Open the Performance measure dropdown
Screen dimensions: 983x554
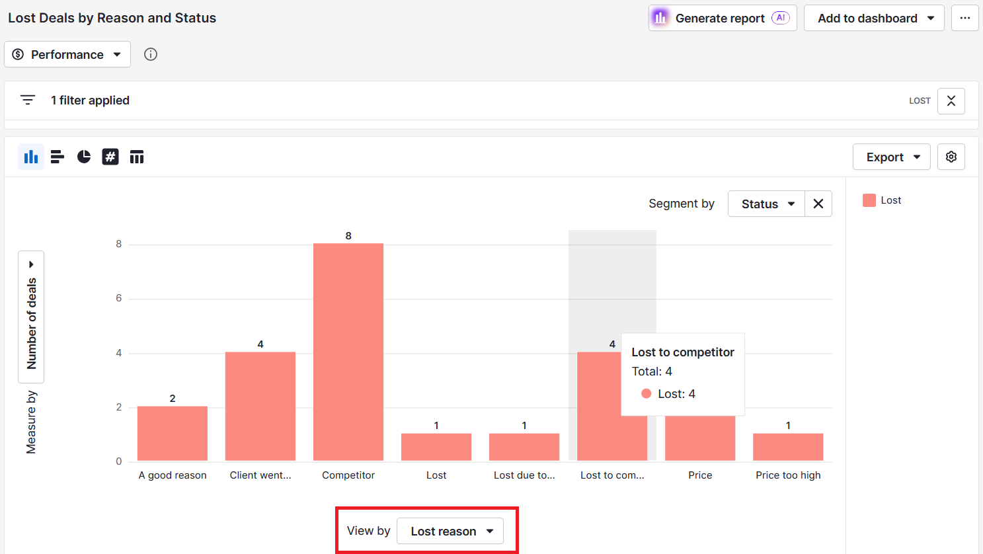[67, 54]
